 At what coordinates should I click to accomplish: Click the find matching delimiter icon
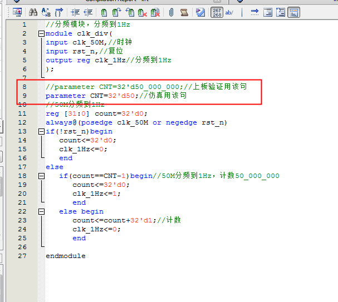(x=59, y=12)
